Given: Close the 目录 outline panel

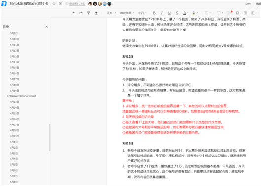Looking at the screenshot, I should (x=47, y=27).
